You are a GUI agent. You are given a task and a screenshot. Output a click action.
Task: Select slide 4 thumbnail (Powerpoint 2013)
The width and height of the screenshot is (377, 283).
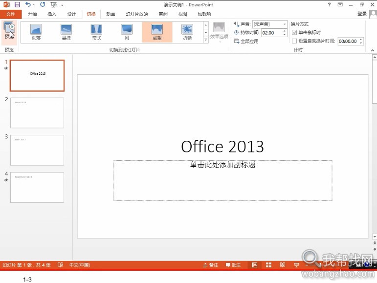pos(37,187)
